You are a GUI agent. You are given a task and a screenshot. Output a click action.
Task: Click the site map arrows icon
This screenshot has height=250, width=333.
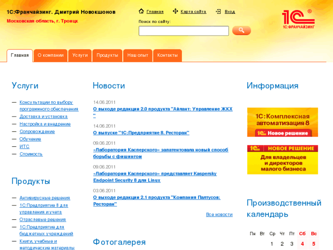(175, 11)
